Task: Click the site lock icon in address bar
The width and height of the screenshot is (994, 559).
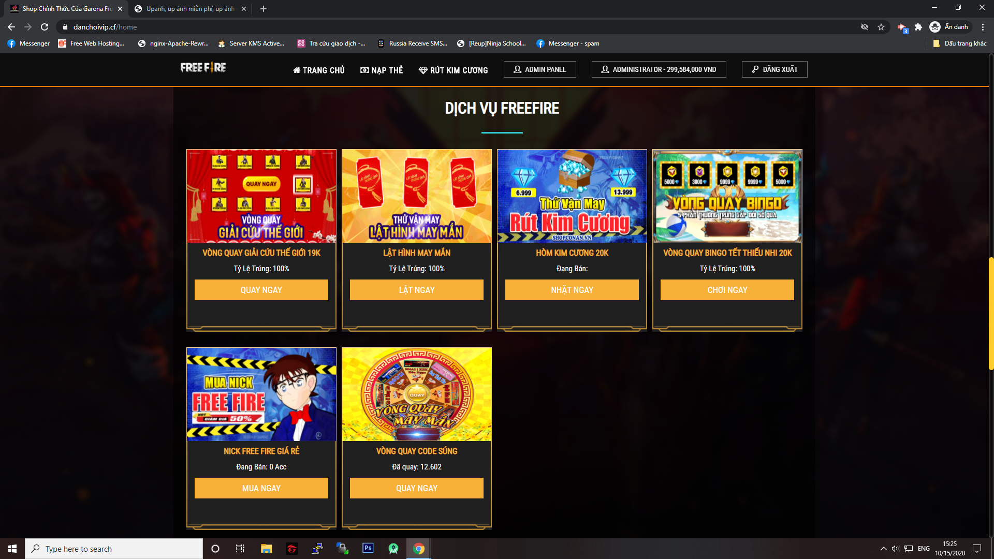Action: coord(65,27)
